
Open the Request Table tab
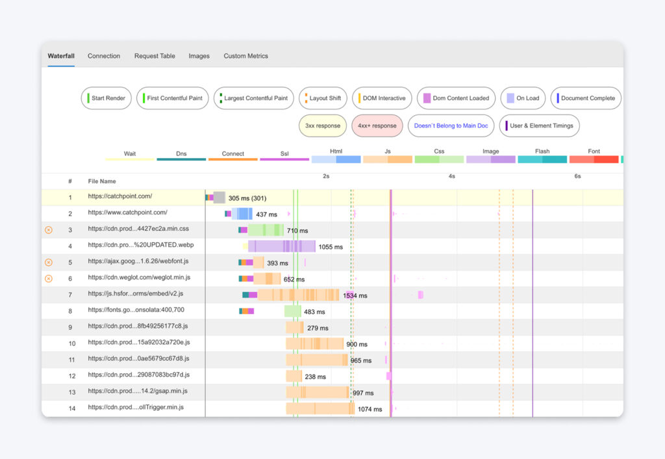tap(155, 56)
